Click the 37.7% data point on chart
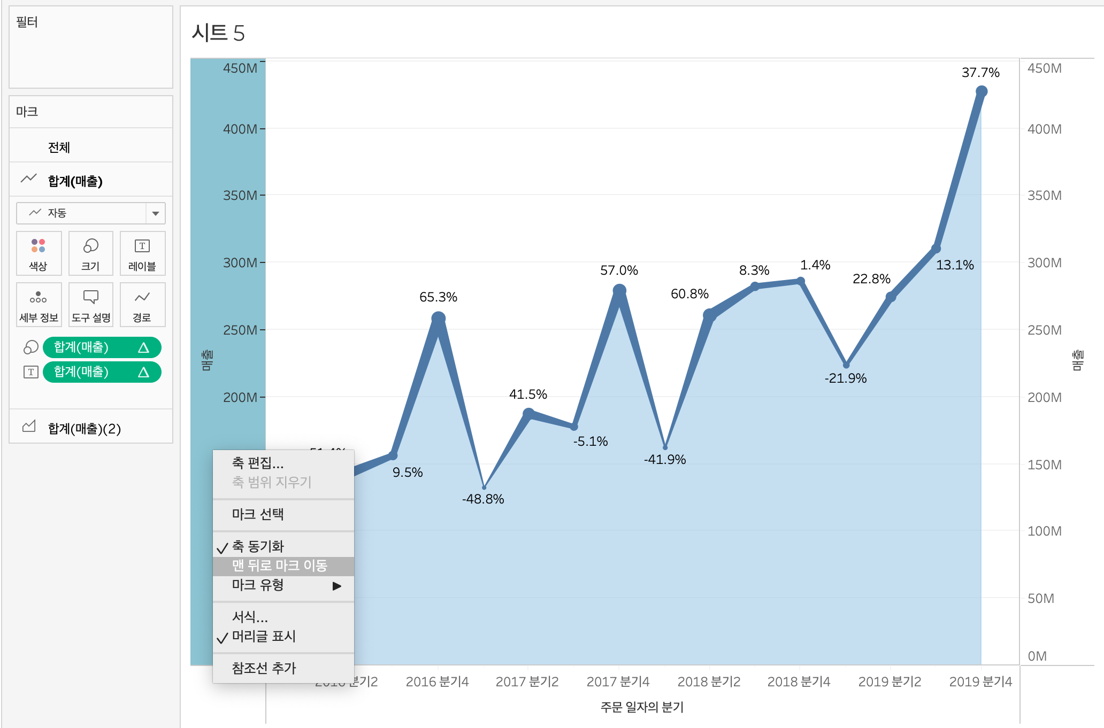This screenshot has width=1104, height=728. [981, 92]
